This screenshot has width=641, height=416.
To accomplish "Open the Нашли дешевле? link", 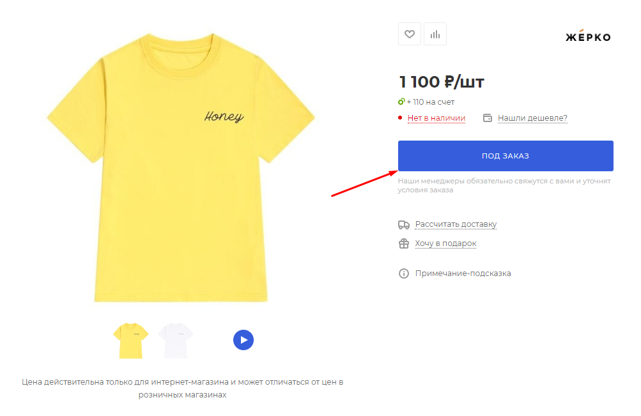I will pyautogui.click(x=532, y=118).
